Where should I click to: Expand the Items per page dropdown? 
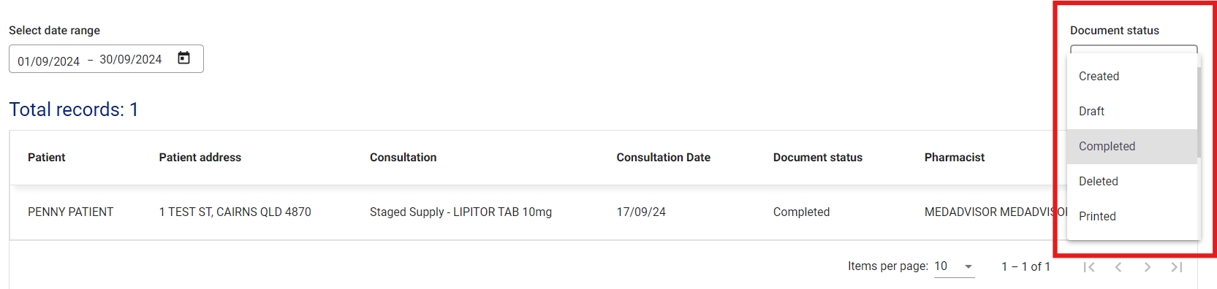(955, 266)
